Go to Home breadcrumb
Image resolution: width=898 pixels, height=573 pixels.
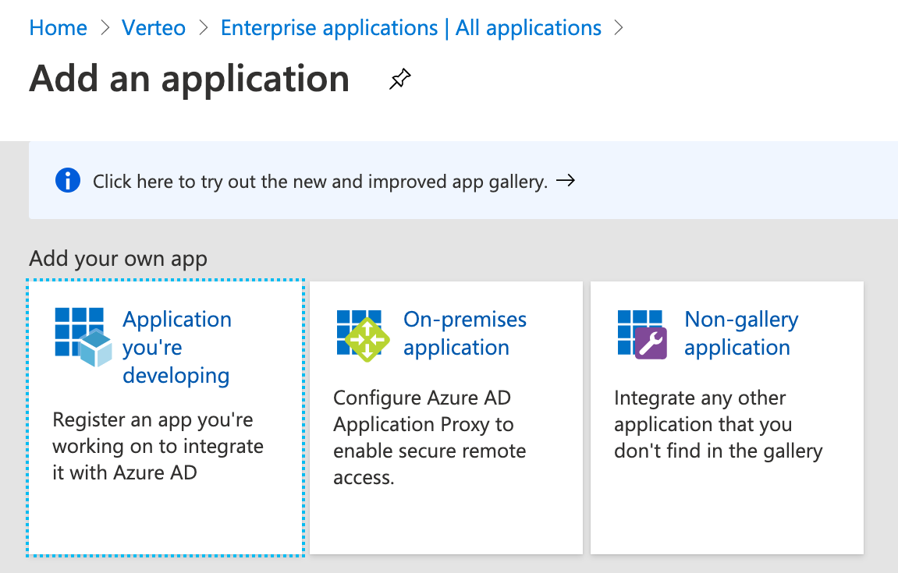coord(58,27)
